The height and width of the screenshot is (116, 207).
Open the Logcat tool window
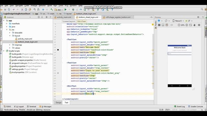coord(19,107)
